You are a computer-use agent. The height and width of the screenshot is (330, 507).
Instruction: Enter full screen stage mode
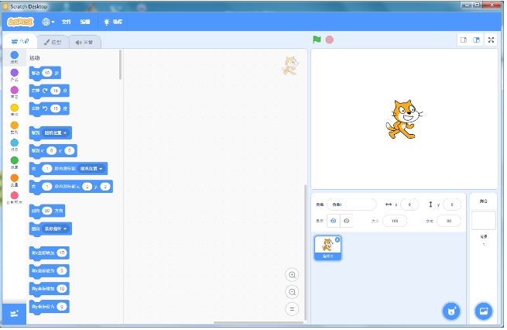(x=491, y=40)
